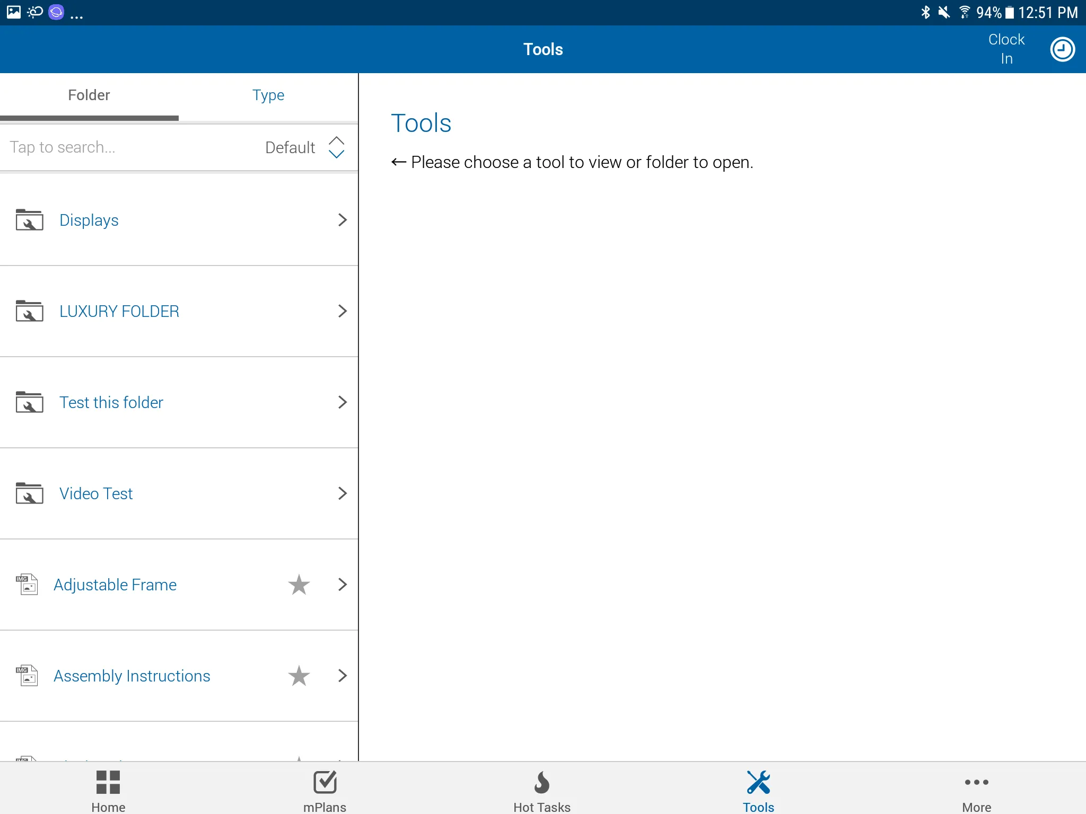Tap the weather notification icon in status bar
This screenshot has width=1086, height=814.
pyautogui.click(x=35, y=12)
